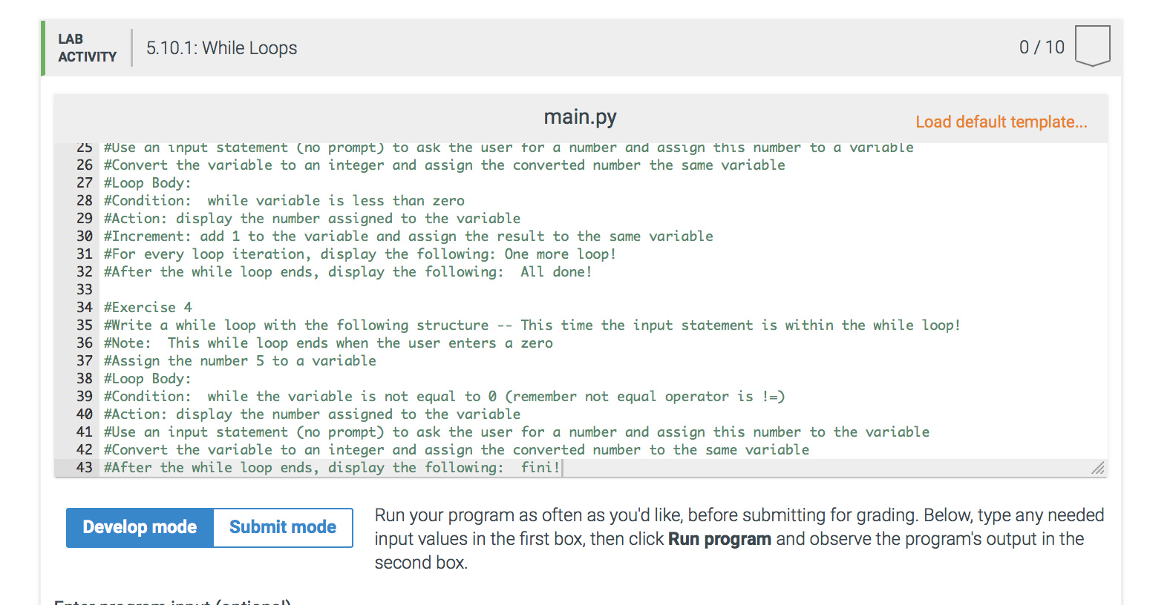Click the LAB ACTIVITY label
The image size is (1173, 605).
87,47
